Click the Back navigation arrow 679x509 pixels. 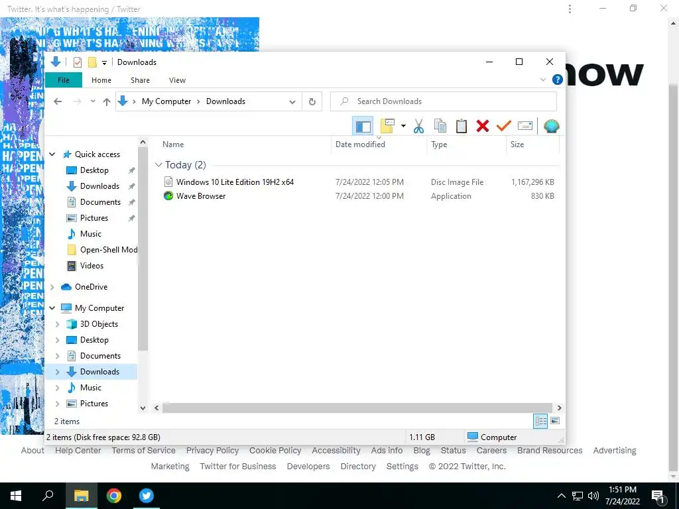point(58,101)
